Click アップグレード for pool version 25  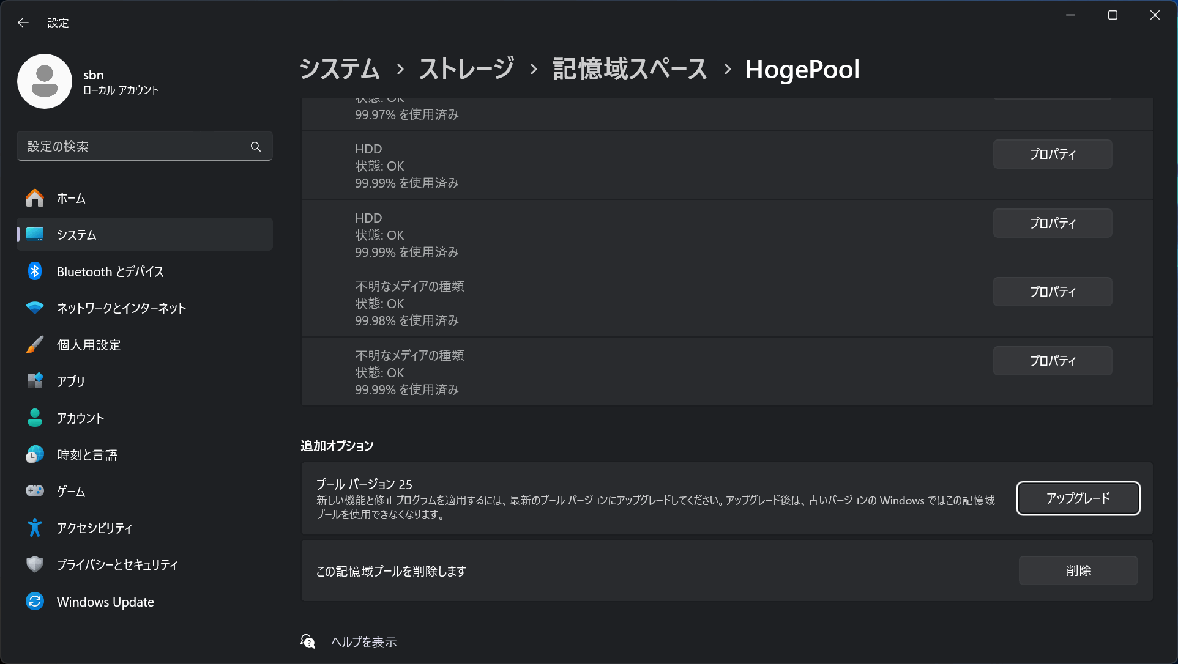click(1078, 498)
